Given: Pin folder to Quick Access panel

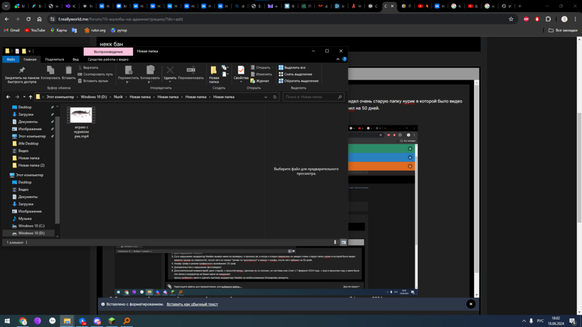Looking at the screenshot, I should point(22,74).
